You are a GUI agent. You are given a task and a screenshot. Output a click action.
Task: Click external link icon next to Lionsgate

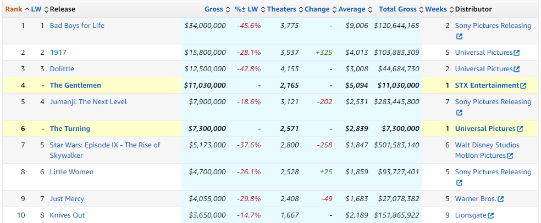[x=490, y=215]
